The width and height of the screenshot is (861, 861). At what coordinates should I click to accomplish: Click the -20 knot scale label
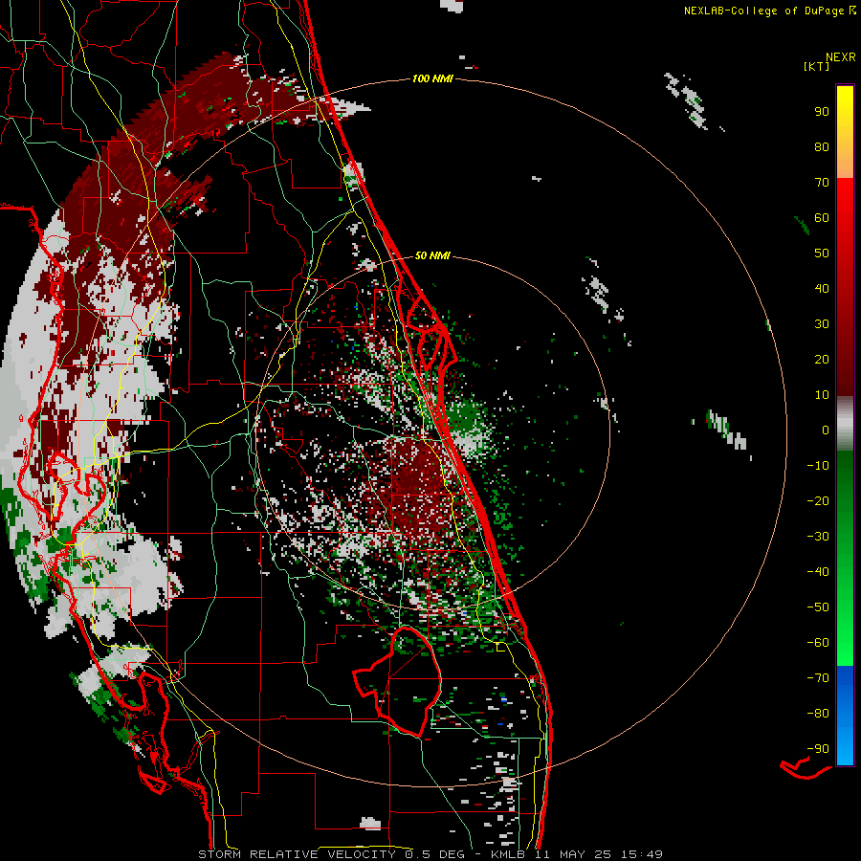pyautogui.click(x=818, y=500)
